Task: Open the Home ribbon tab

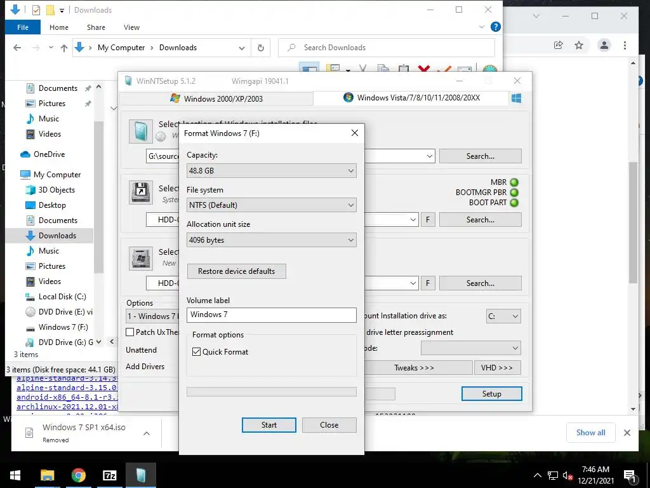Action: click(x=59, y=27)
